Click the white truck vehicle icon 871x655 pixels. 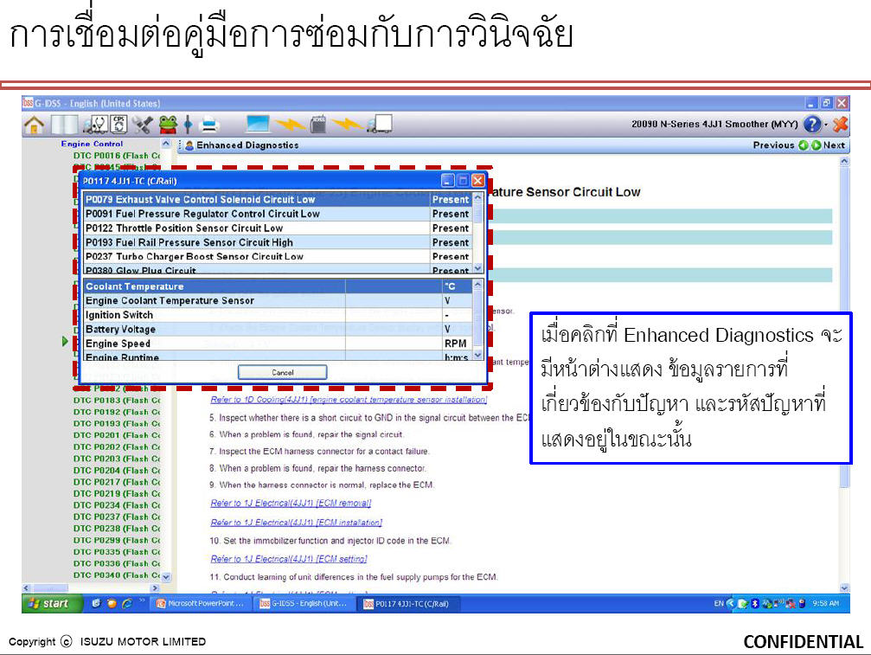[x=380, y=124]
